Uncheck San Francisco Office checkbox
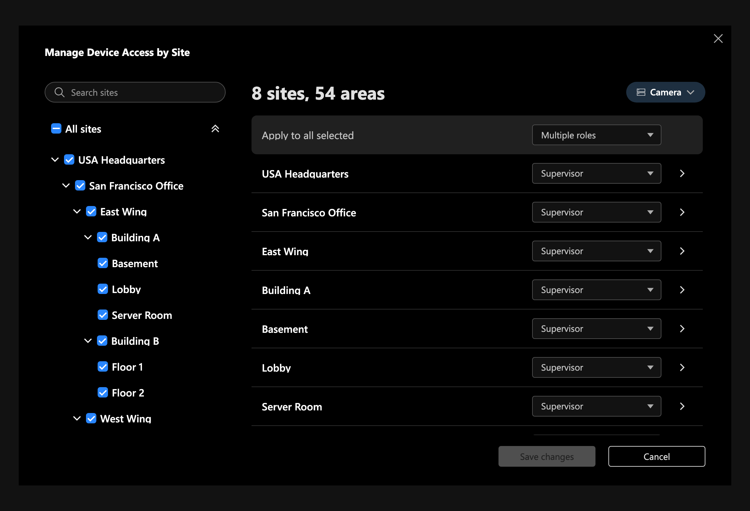 pos(80,186)
